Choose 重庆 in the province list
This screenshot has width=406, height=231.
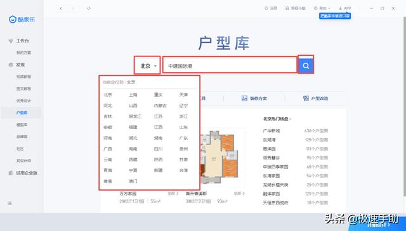[x=158, y=95]
